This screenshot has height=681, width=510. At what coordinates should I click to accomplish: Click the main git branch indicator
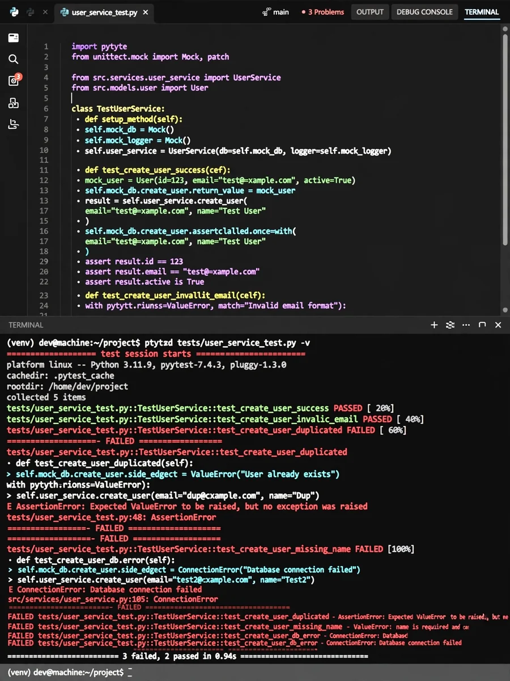point(275,12)
